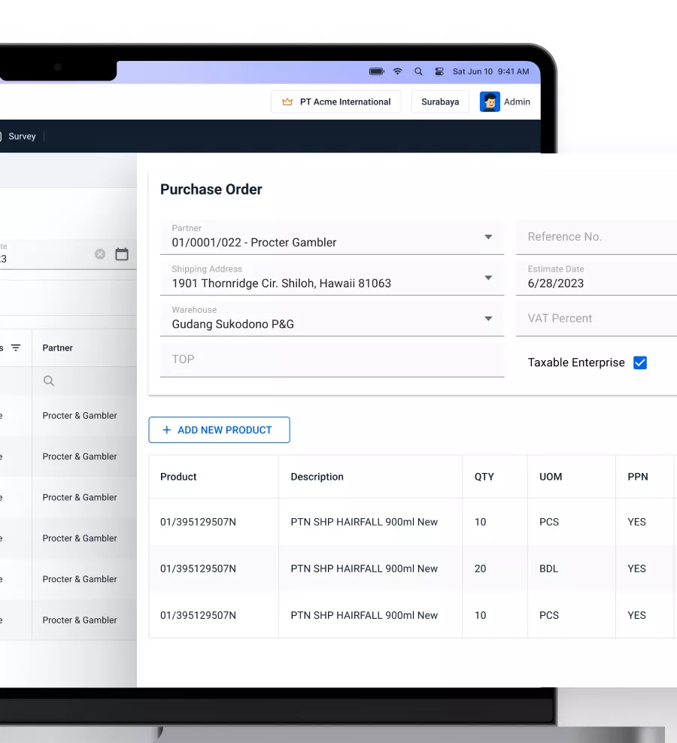Open the Shipping Address dropdown
Viewport: 677px width, 743px height.
488,278
